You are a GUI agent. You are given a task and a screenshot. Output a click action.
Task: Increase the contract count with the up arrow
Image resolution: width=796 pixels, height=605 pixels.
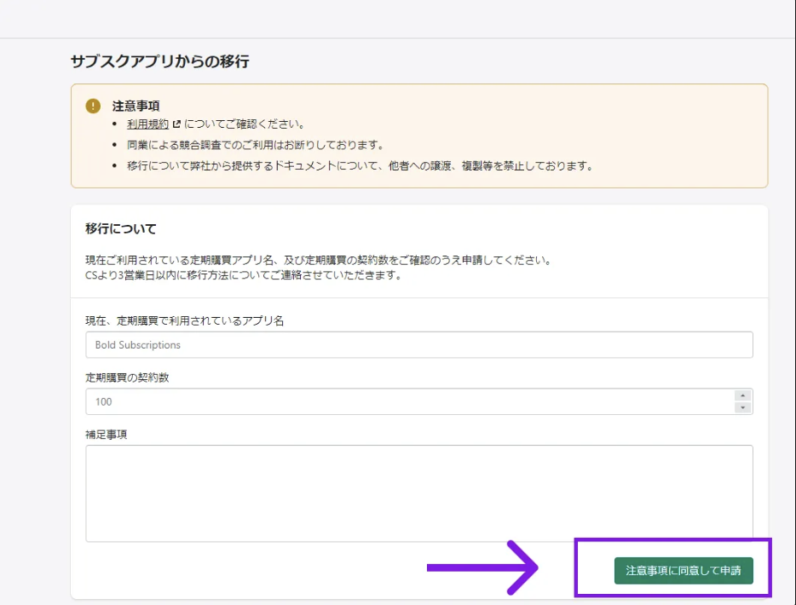(742, 395)
